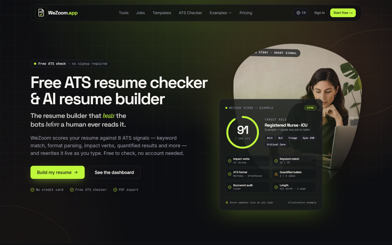Click the Buzzword audit check icon
This screenshot has width=392, height=245.
230,187
